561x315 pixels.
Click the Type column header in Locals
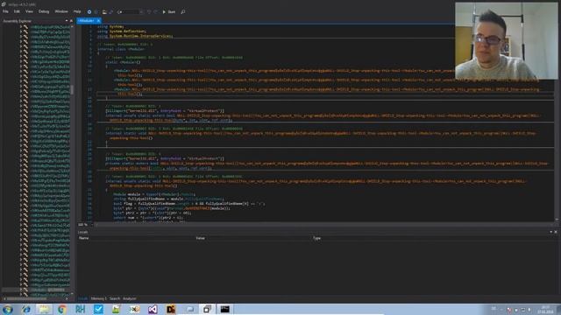(x=316, y=238)
